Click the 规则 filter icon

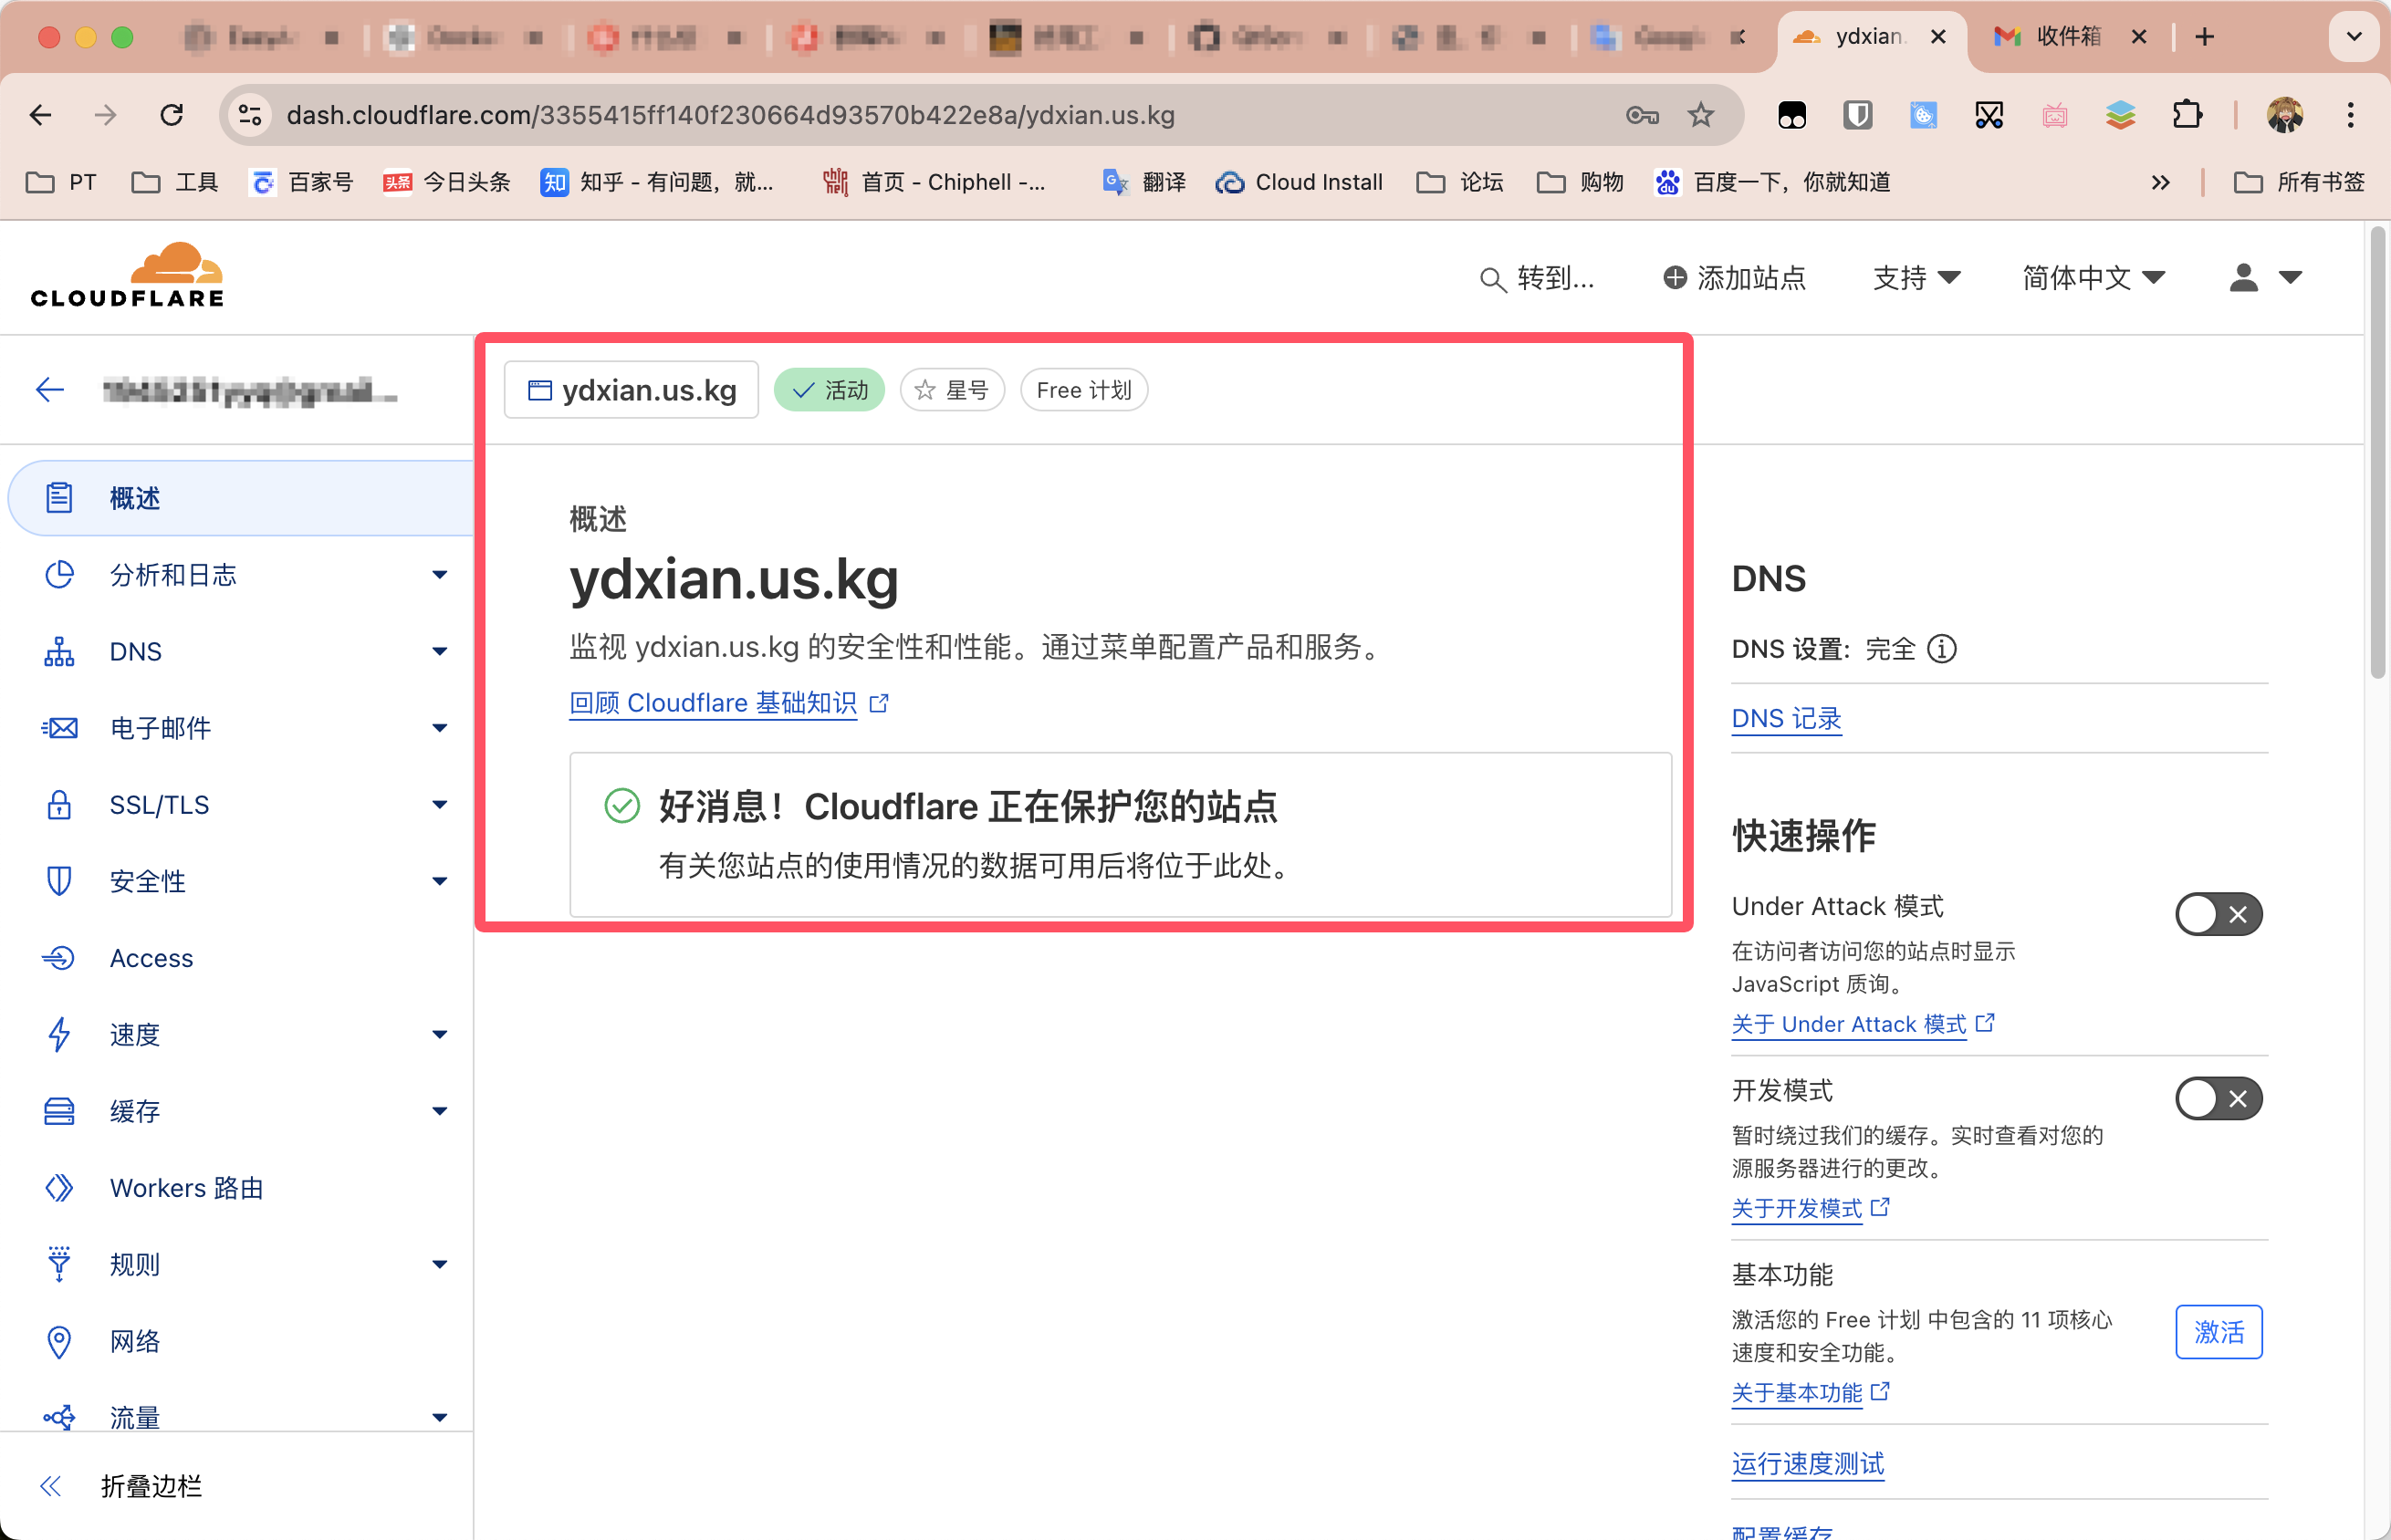coord(59,1264)
